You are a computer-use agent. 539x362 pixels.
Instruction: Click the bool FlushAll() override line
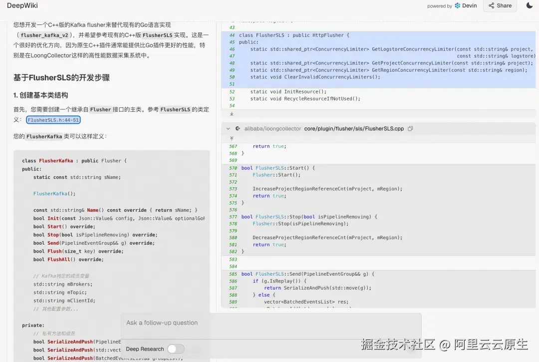click(68, 260)
